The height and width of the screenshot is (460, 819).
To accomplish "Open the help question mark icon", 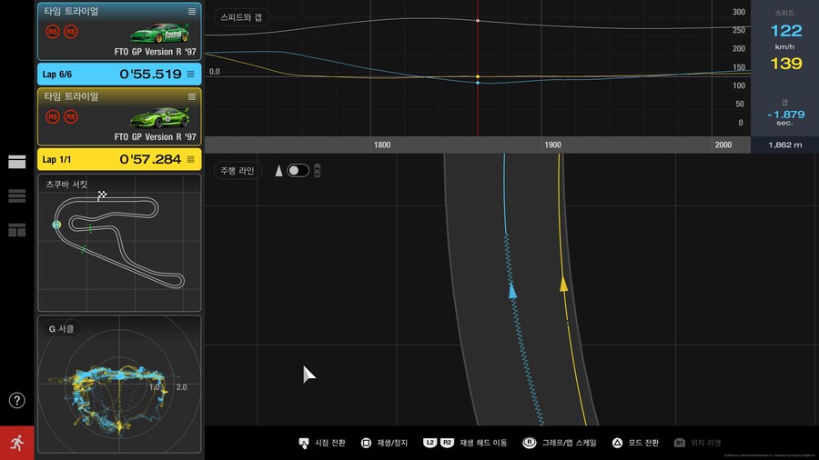I will (x=17, y=400).
